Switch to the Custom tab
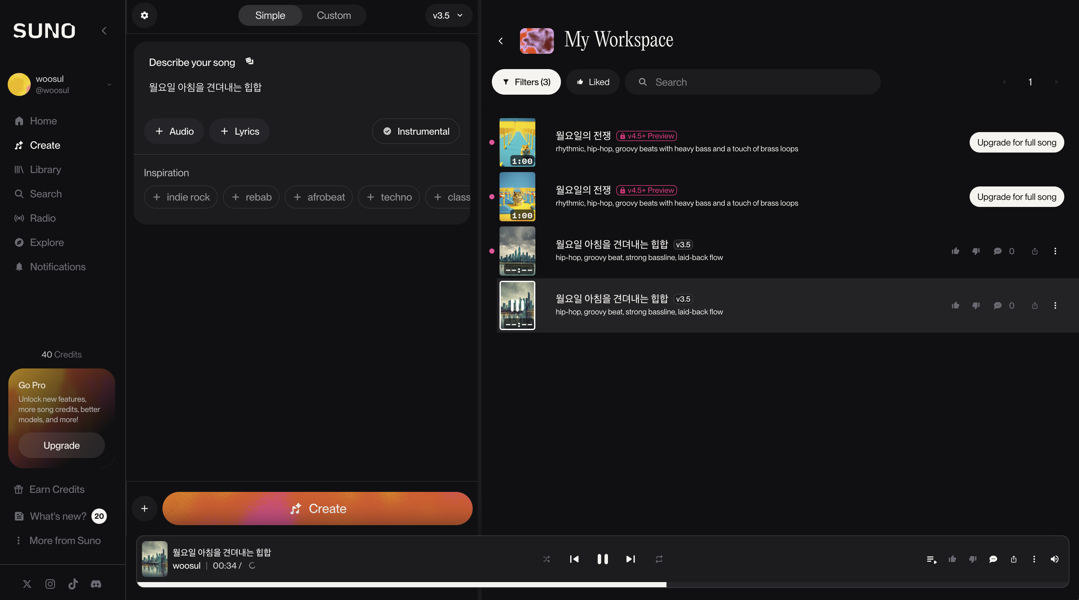Screen dimensions: 1079x600 pos(334,15)
